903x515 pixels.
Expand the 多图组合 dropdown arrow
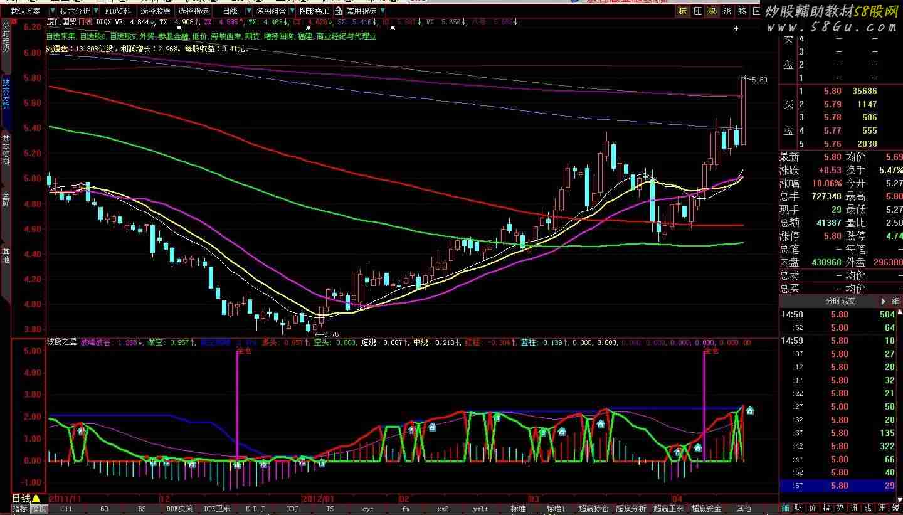pyautogui.click(x=292, y=11)
